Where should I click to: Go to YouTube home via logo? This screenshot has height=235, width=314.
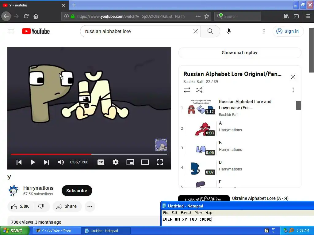[x=36, y=31]
